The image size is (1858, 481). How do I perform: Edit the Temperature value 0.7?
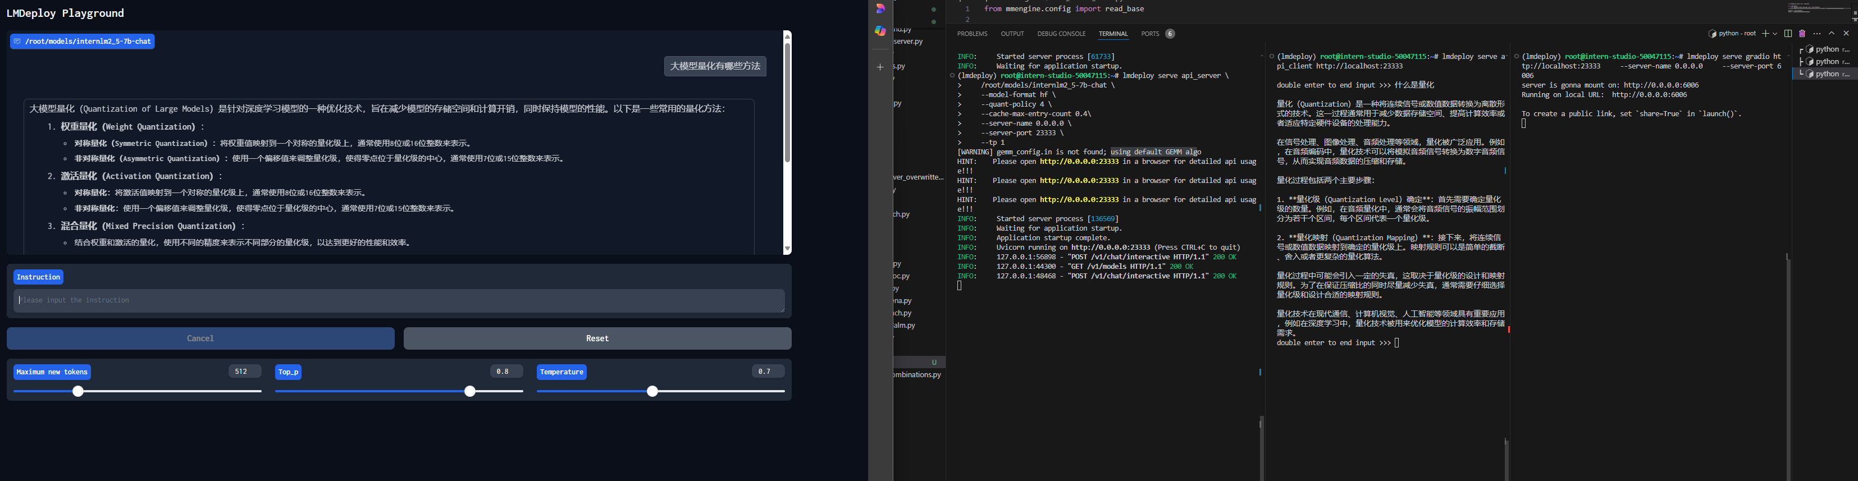pos(768,372)
